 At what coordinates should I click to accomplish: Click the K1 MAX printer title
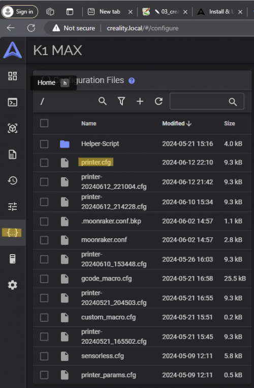[x=57, y=50]
